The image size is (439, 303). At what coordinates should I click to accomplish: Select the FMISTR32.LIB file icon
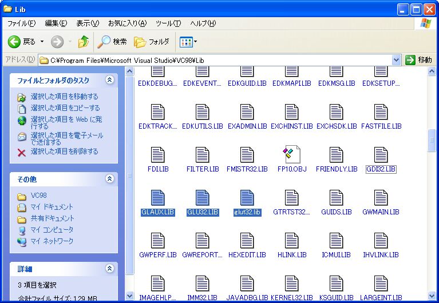coord(247,155)
